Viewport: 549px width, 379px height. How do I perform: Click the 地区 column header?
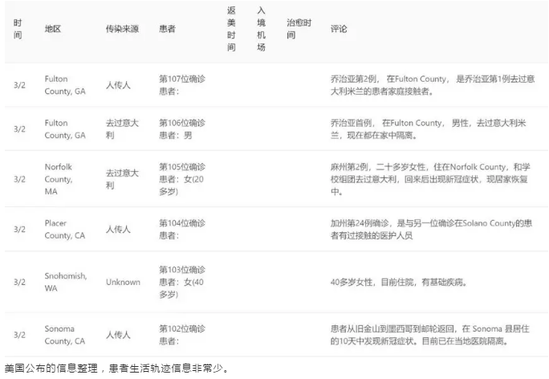click(x=53, y=29)
